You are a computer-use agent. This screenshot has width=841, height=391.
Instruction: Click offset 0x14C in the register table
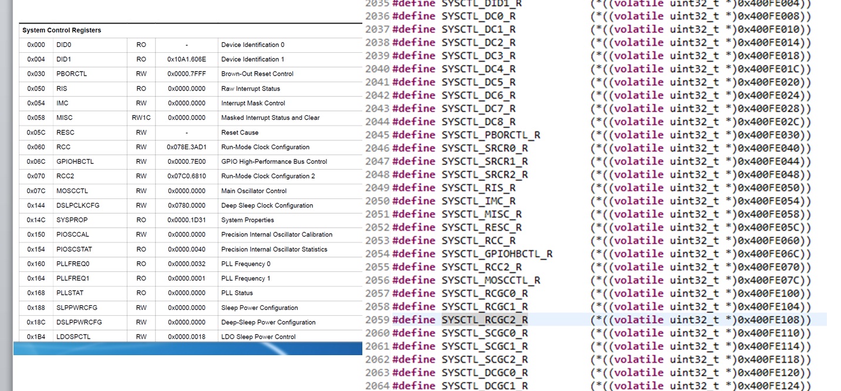(x=36, y=220)
